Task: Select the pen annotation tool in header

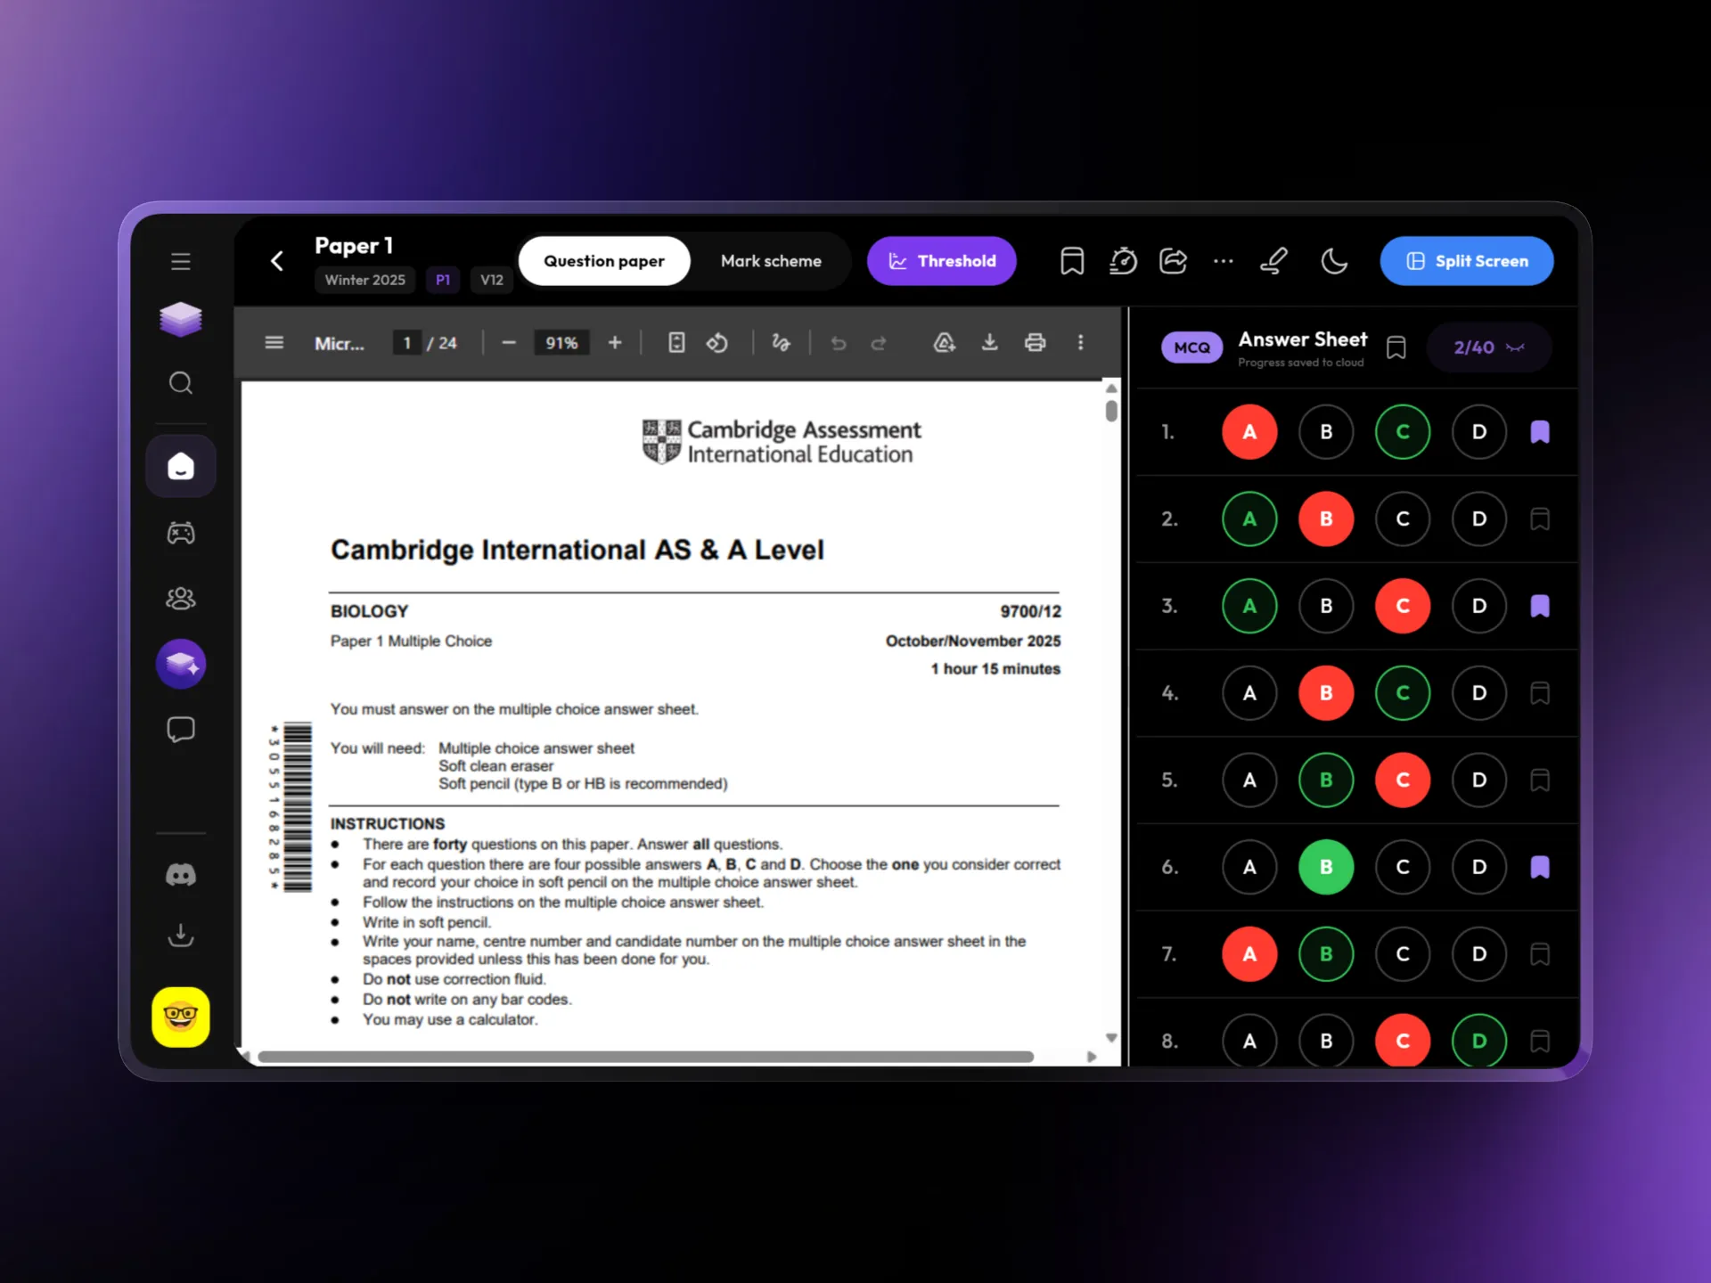Action: pyautogui.click(x=1273, y=261)
